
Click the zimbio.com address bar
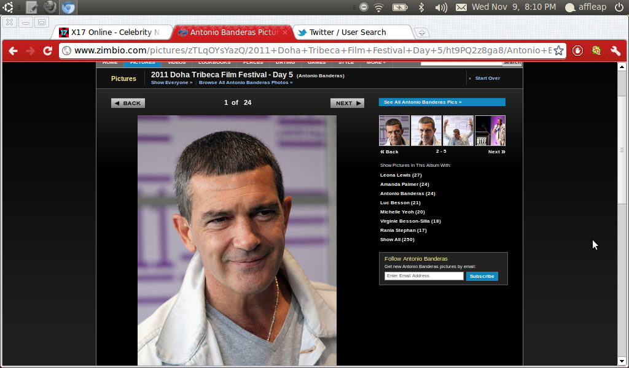click(x=313, y=50)
